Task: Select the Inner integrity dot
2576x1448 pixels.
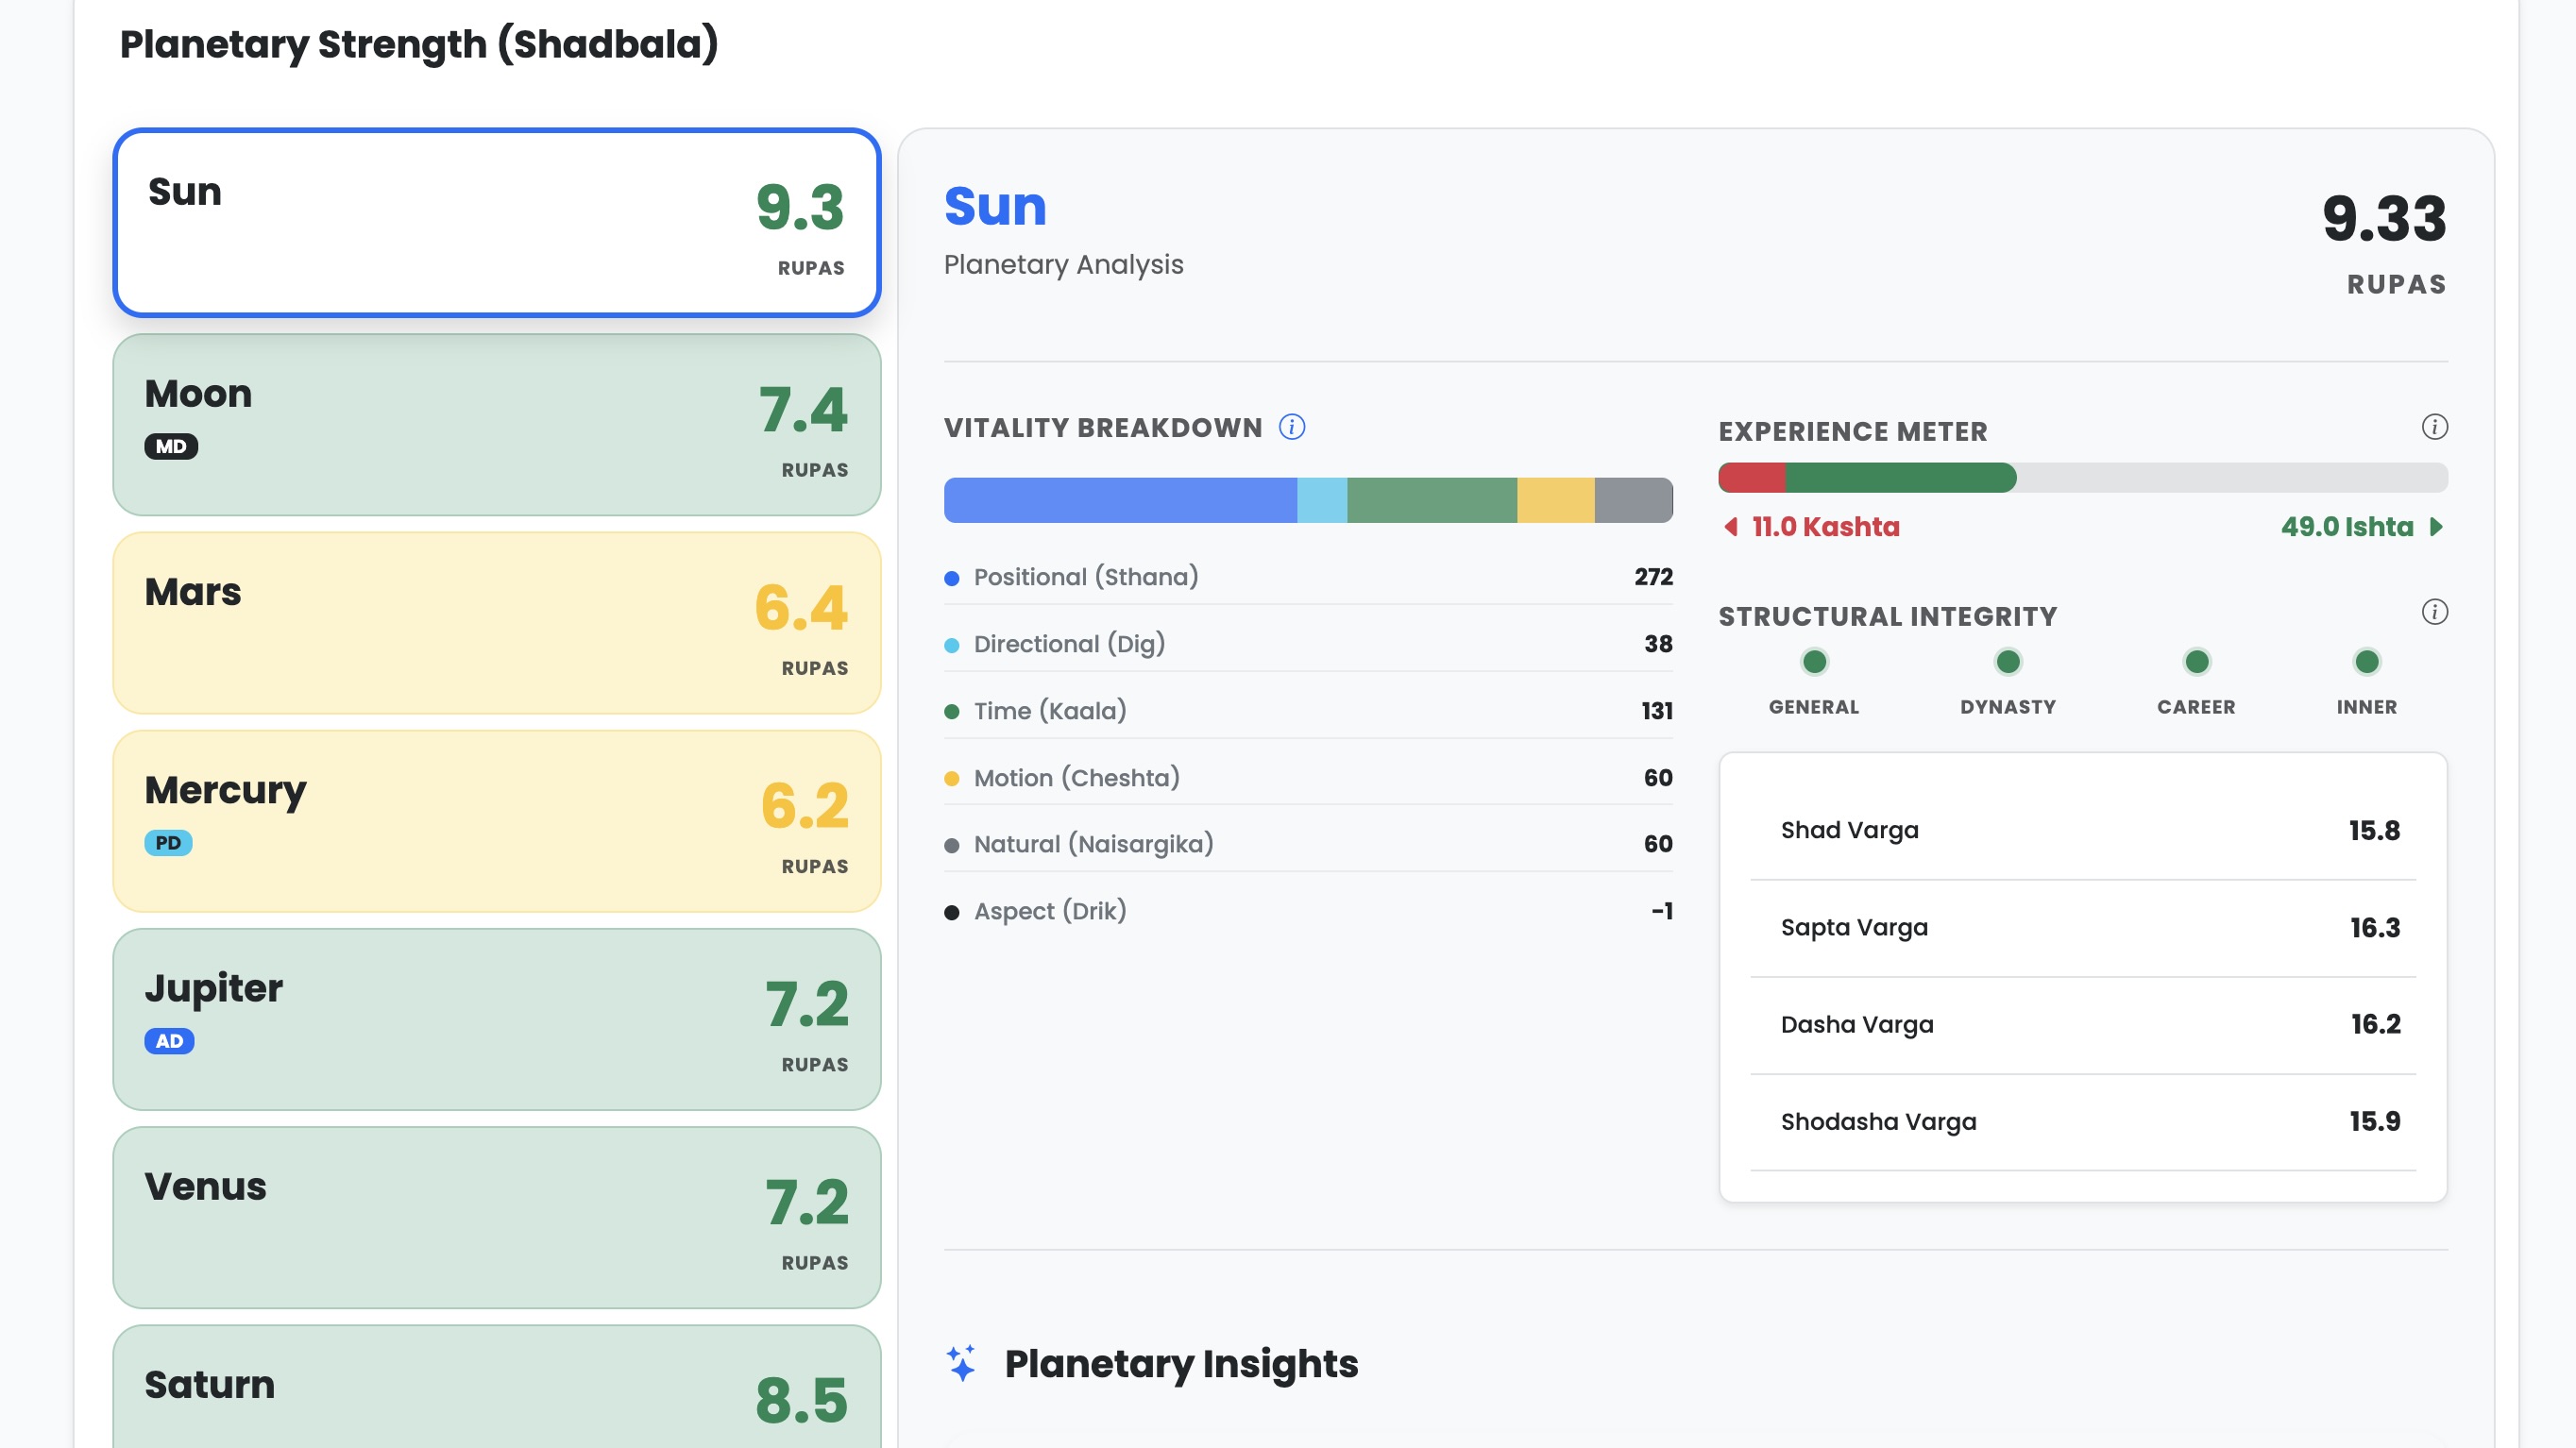Action: (x=2366, y=662)
